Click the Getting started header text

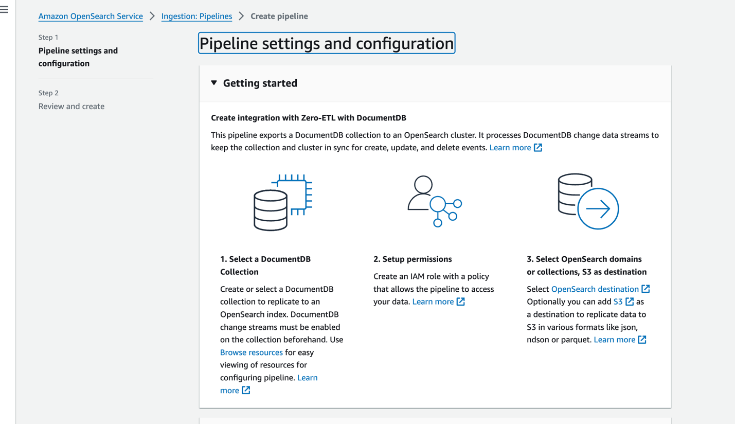(260, 83)
